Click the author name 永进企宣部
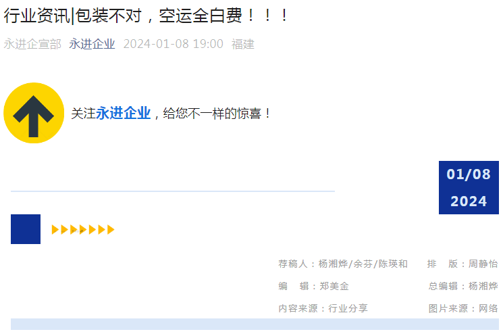Viewport: 503px width, 336px height. [32, 44]
